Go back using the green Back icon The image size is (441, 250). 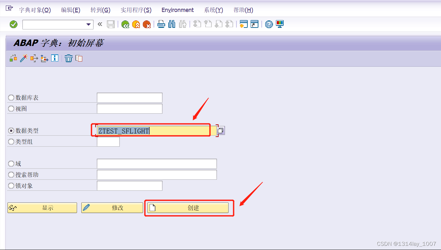(x=125, y=24)
